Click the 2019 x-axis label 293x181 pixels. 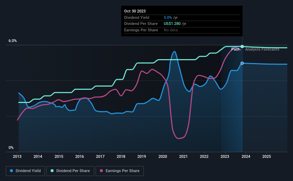point(142,156)
